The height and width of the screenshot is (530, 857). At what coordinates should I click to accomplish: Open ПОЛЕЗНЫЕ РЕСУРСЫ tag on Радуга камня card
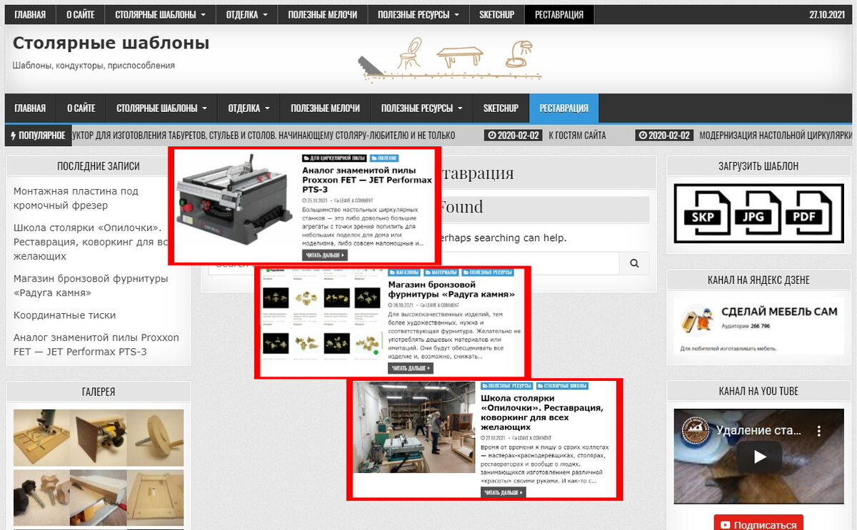tap(488, 272)
